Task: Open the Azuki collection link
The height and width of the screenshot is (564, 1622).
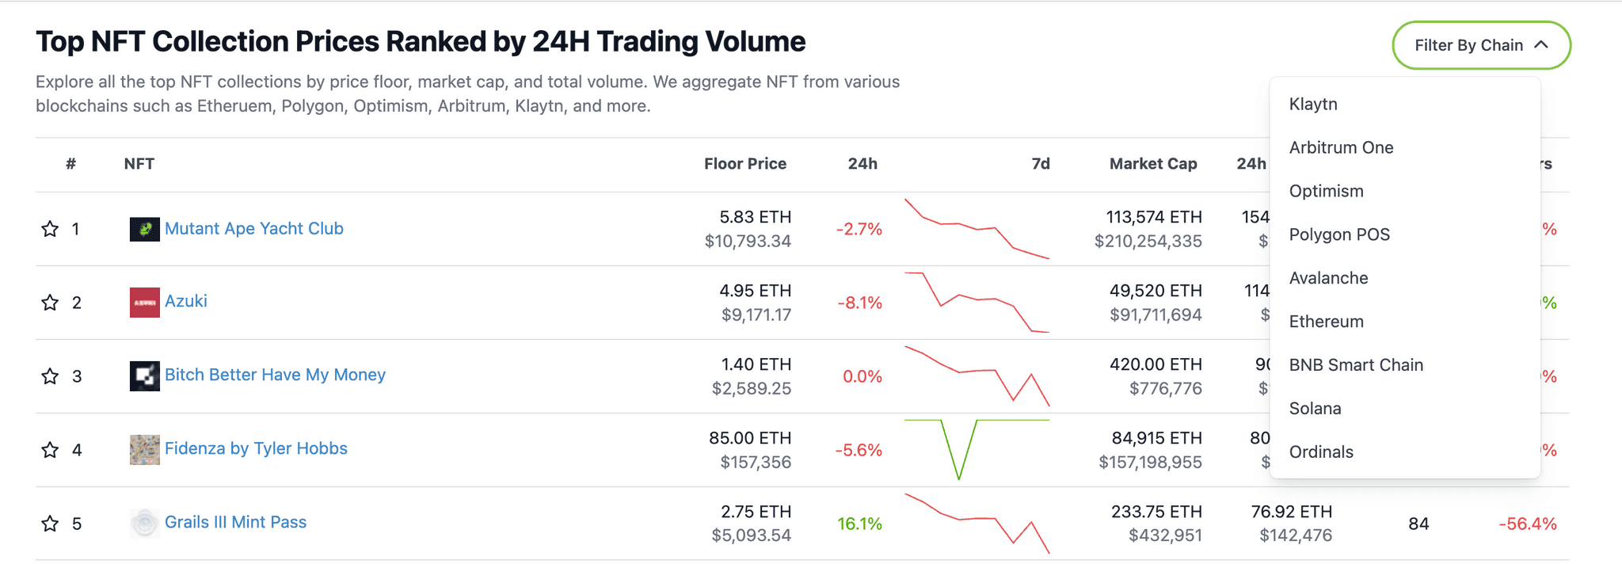Action: (185, 301)
